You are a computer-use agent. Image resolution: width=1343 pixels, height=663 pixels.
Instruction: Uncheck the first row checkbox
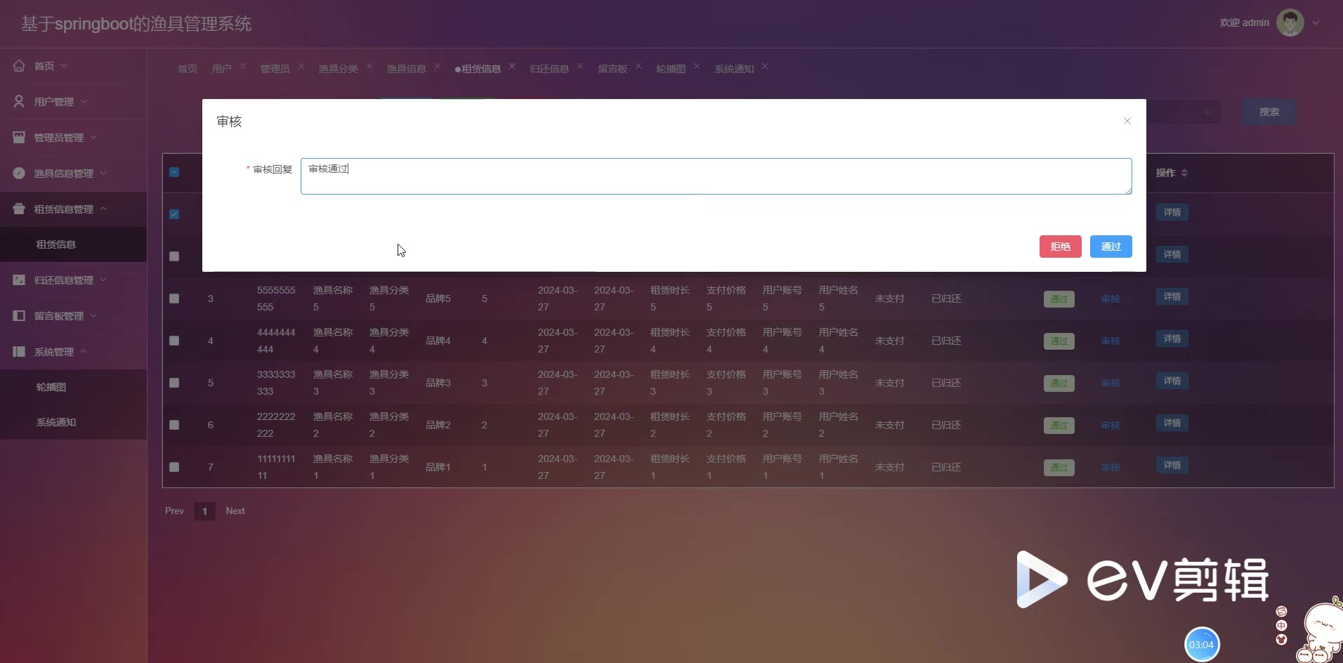[x=174, y=214]
